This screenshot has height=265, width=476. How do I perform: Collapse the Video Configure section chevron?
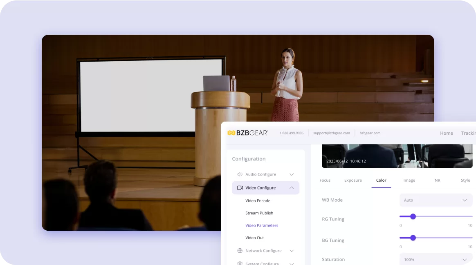point(292,188)
